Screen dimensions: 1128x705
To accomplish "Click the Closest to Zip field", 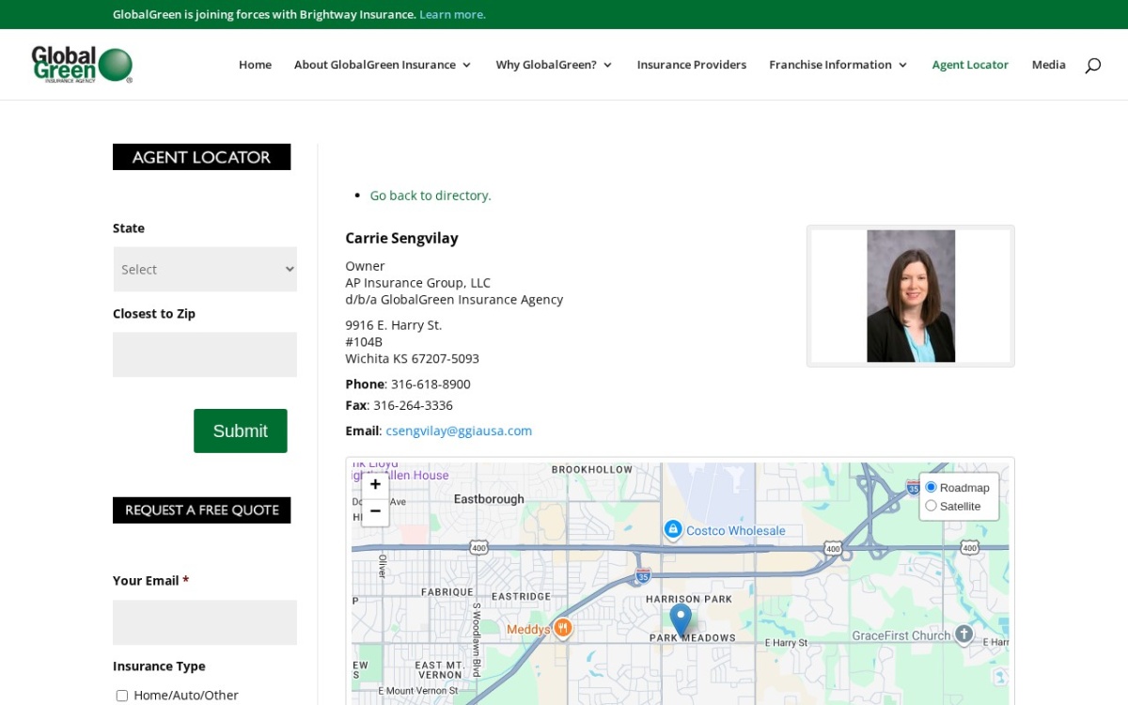I will click(205, 354).
